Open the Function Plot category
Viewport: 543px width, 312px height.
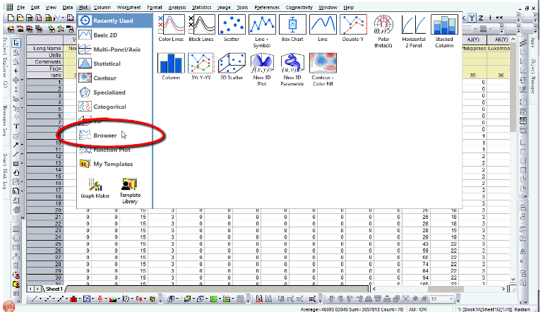(114, 150)
